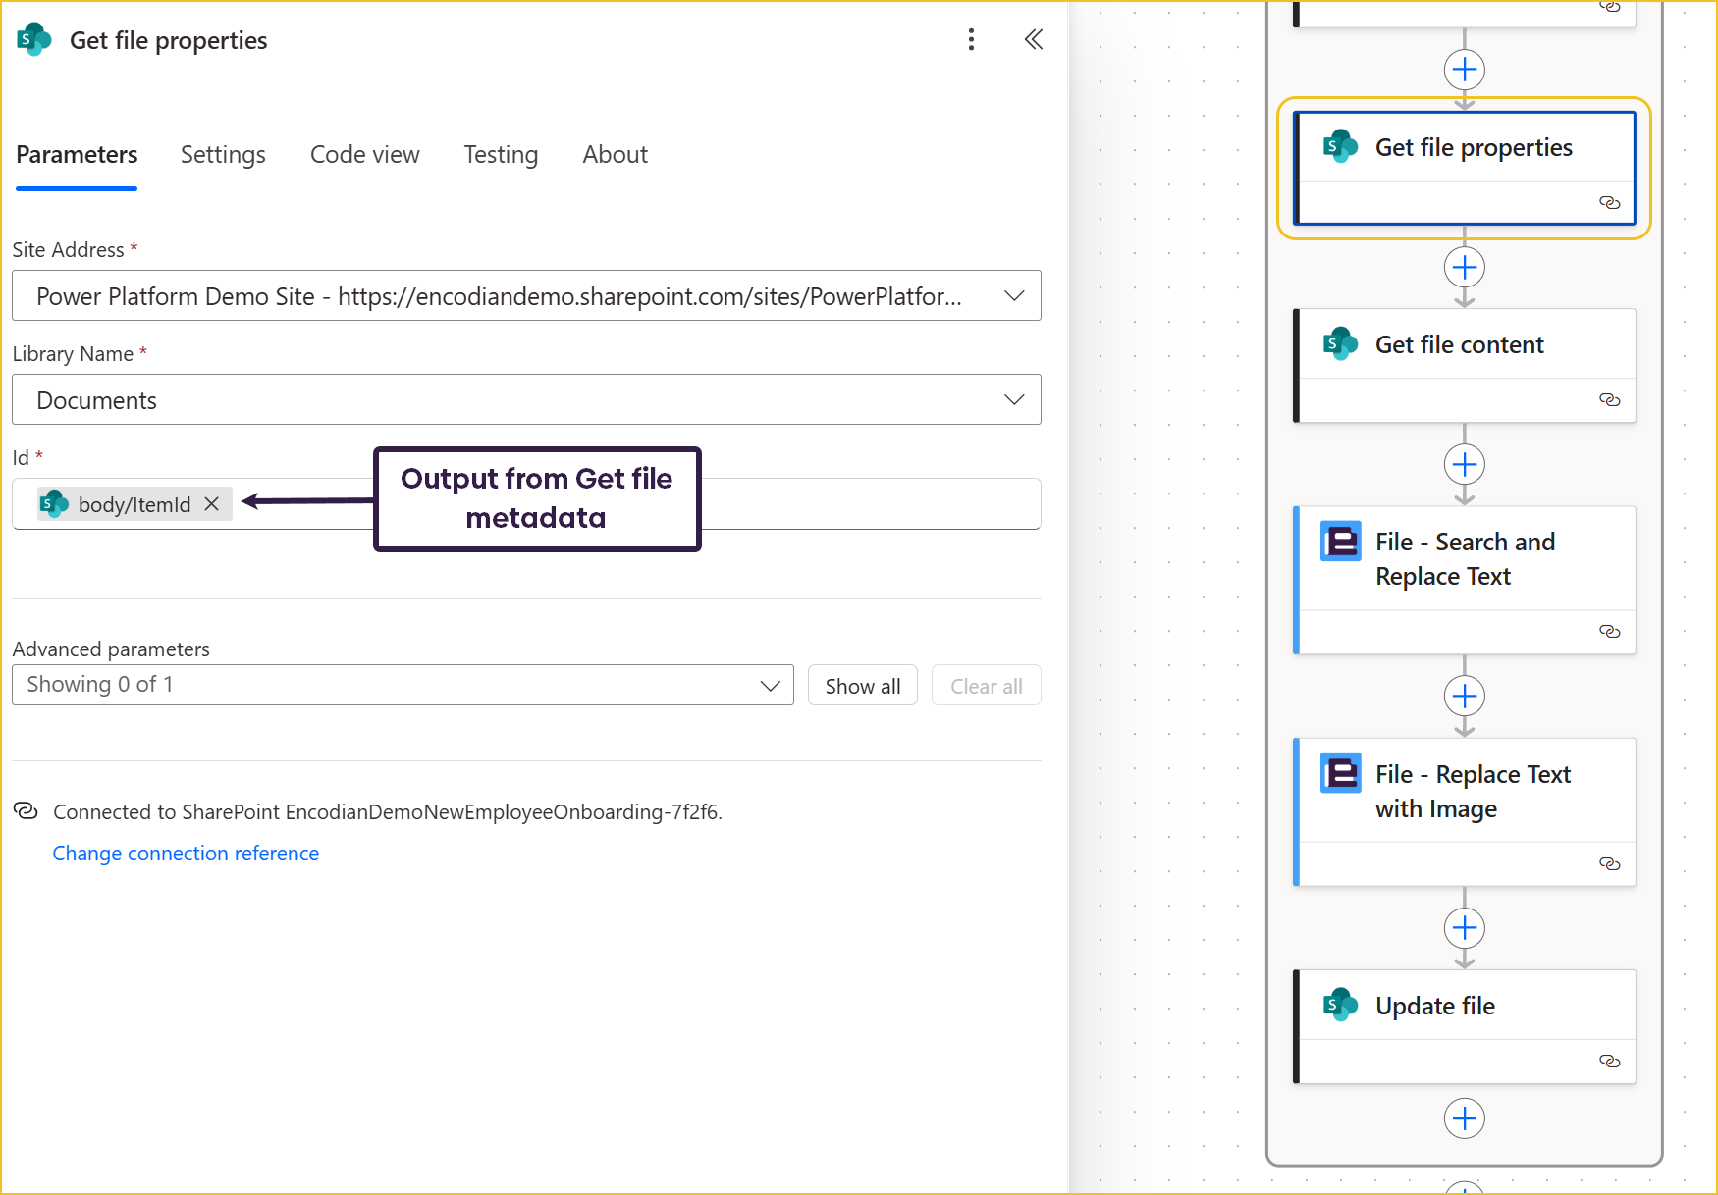The height and width of the screenshot is (1195, 1718).
Task: Open the three-dot more options menu
Action: [x=971, y=39]
